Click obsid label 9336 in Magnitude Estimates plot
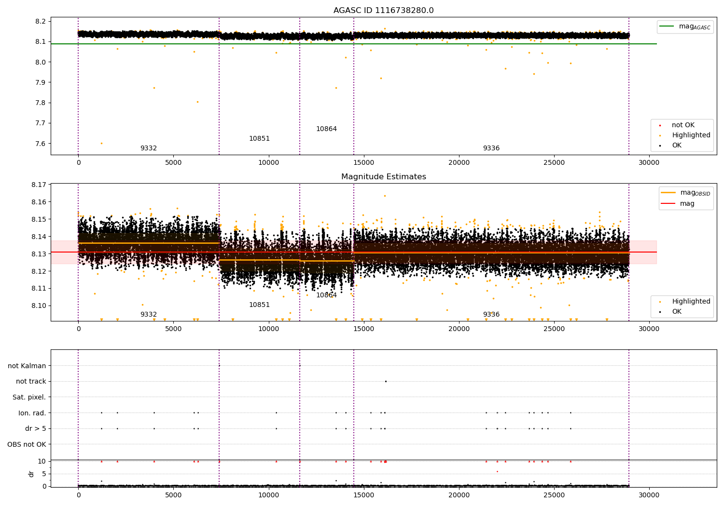Image resolution: width=724 pixels, height=506 pixels. pyautogui.click(x=491, y=315)
